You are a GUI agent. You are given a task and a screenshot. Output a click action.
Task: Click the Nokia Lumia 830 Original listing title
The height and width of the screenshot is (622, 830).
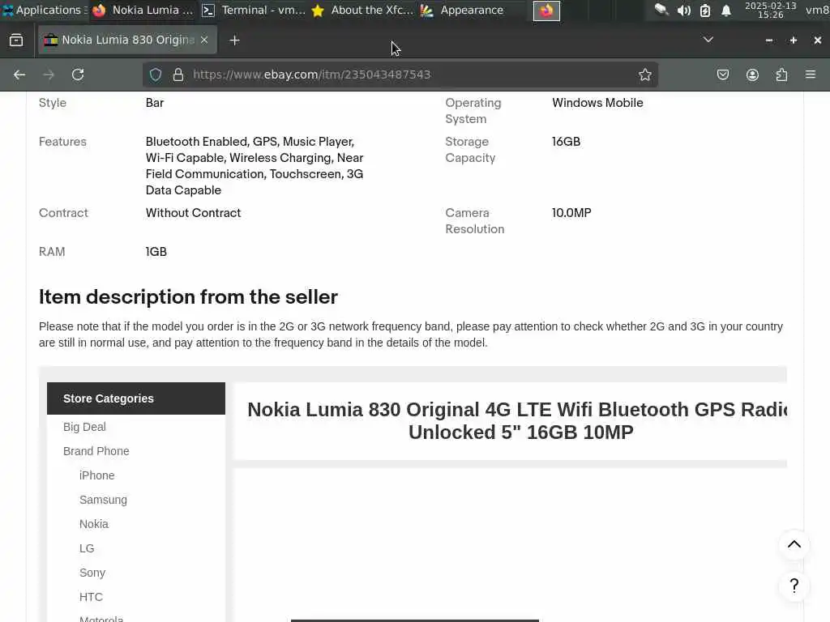pyautogui.click(x=517, y=421)
